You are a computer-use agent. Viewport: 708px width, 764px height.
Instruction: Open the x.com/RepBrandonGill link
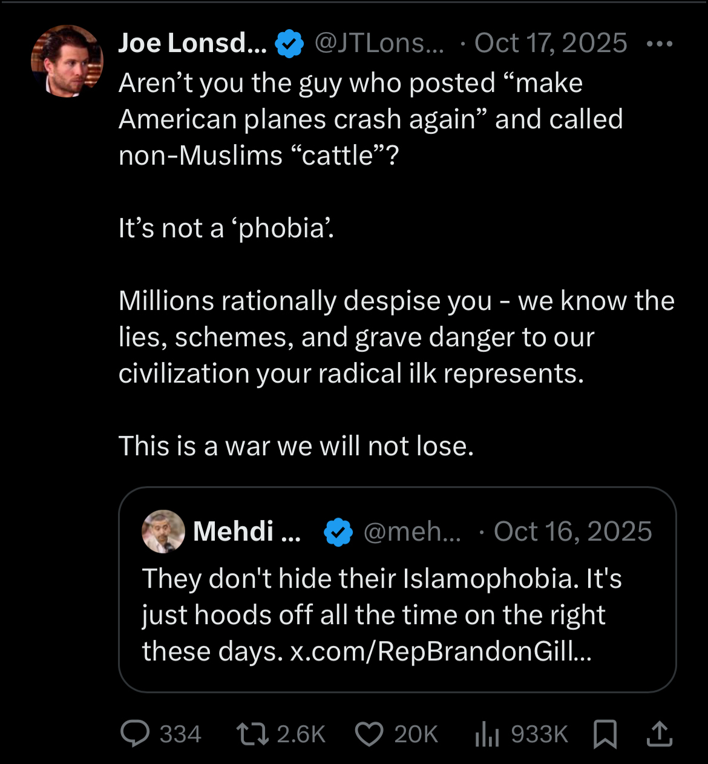[x=441, y=651]
